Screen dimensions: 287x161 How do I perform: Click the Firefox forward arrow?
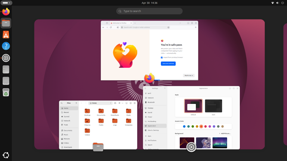[x=107, y=27]
